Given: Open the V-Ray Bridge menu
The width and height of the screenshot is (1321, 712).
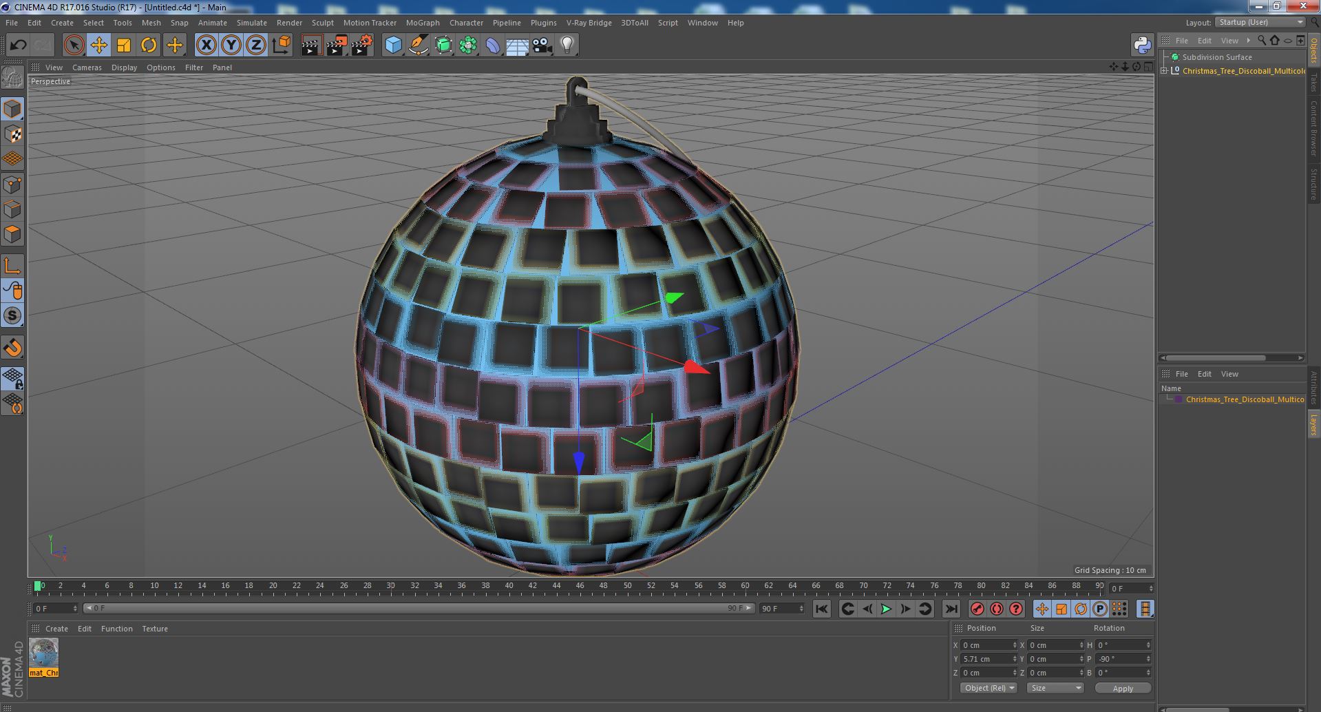Looking at the screenshot, I should click(x=589, y=23).
